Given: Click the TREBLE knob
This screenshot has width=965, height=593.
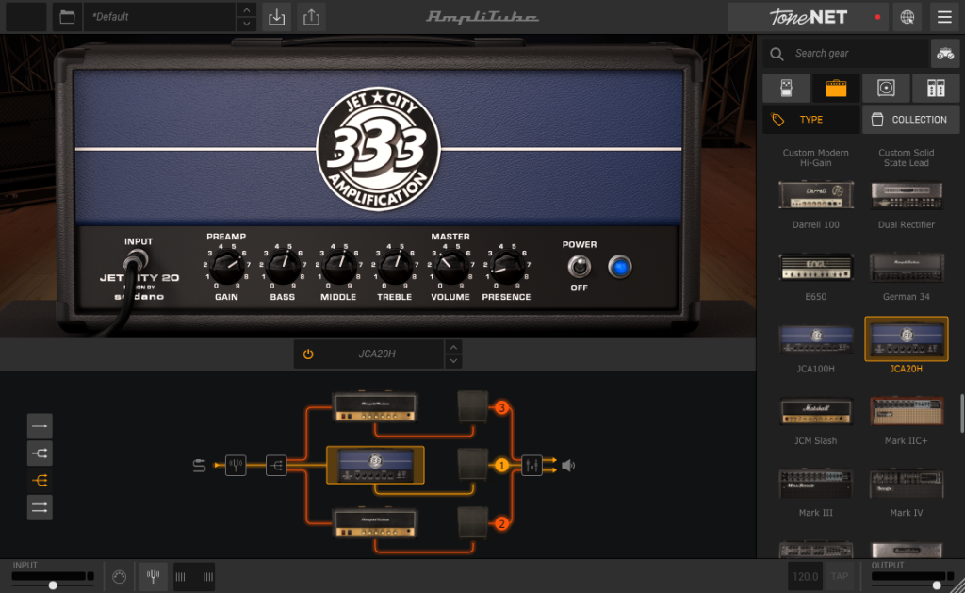Looking at the screenshot, I should click(395, 267).
